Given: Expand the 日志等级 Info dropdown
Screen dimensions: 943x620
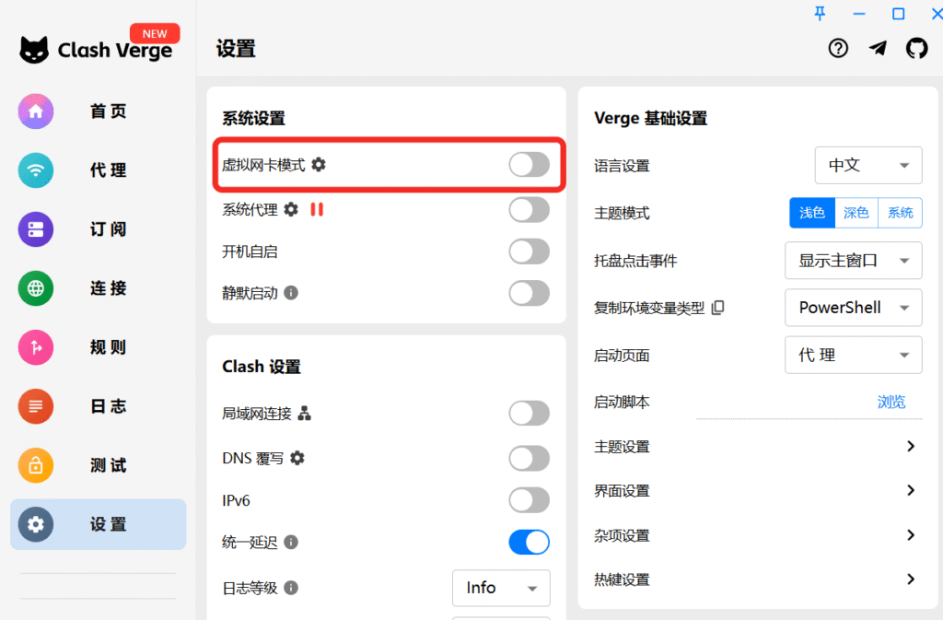Looking at the screenshot, I should point(501,588).
